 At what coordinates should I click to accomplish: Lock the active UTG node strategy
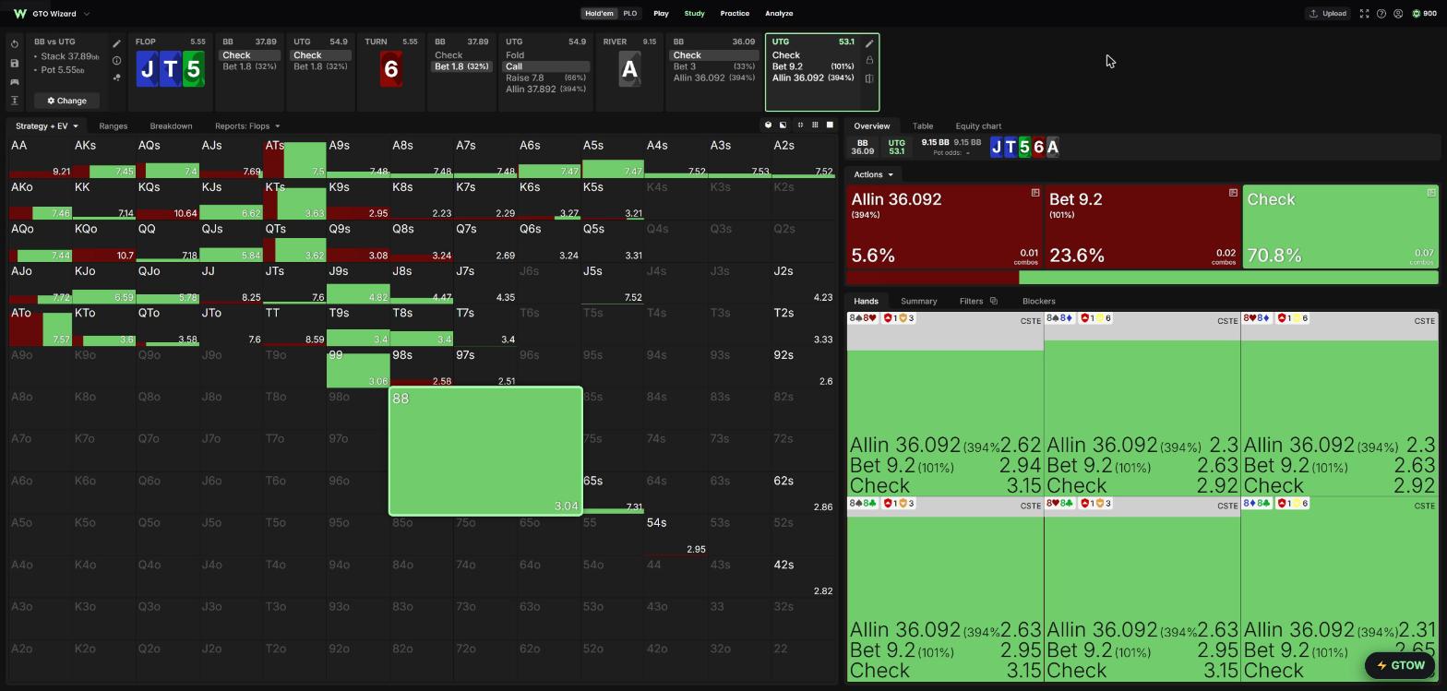(x=869, y=60)
